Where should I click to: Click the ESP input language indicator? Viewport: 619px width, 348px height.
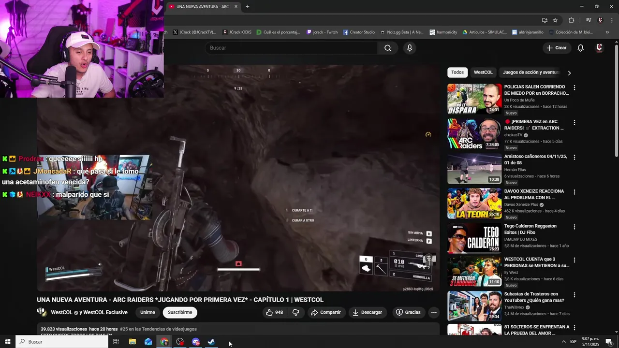[x=573, y=342]
